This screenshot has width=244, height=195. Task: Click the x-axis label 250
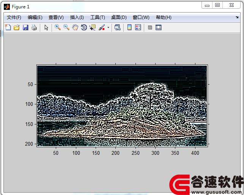coord(135,153)
